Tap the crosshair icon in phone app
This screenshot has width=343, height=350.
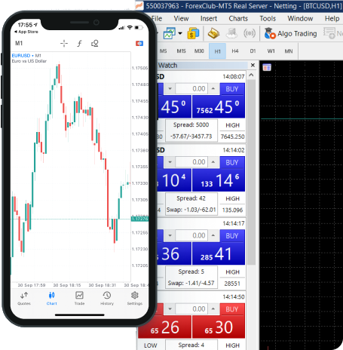click(64, 44)
